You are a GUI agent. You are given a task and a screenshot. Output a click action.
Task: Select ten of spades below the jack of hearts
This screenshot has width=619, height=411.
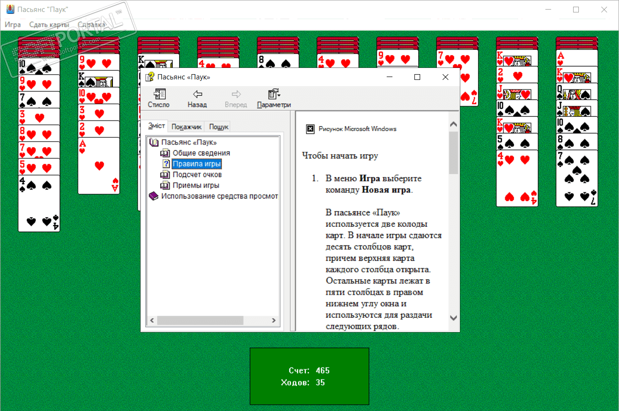pyautogui.click(x=517, y=108)
